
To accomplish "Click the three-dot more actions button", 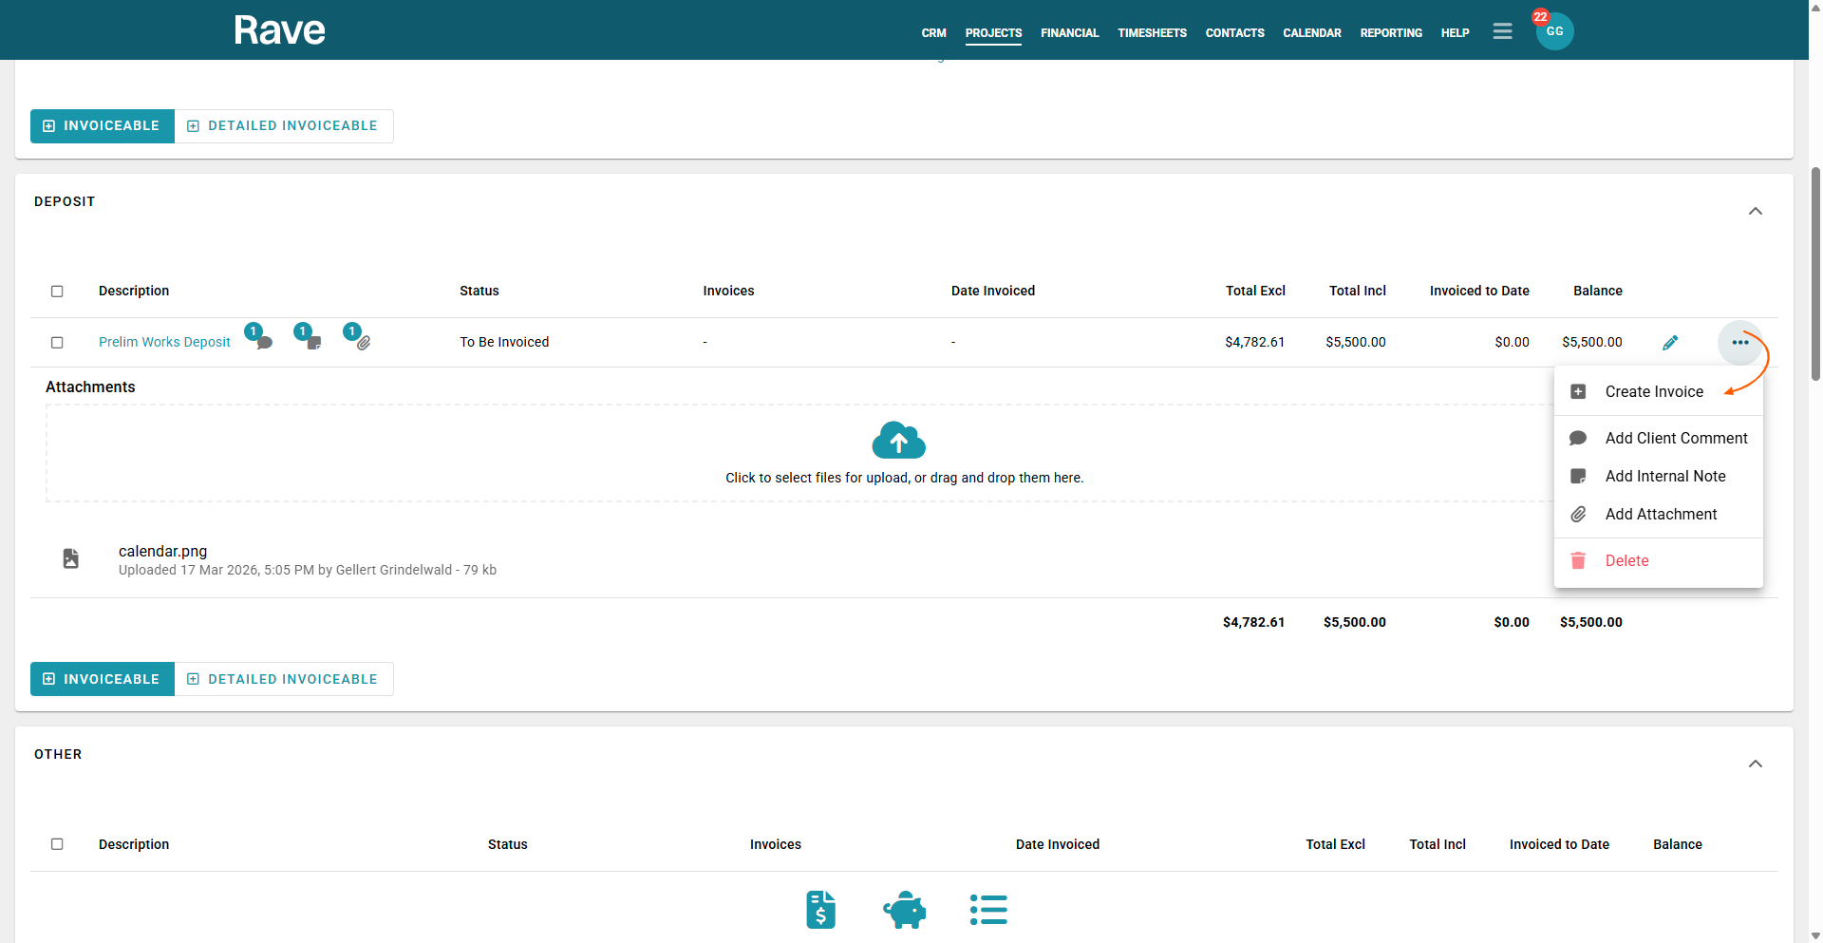I will coord(1739,343).
